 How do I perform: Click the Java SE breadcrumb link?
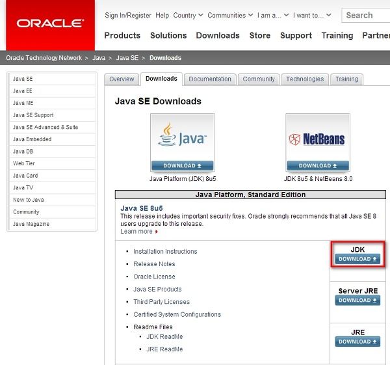127,58
